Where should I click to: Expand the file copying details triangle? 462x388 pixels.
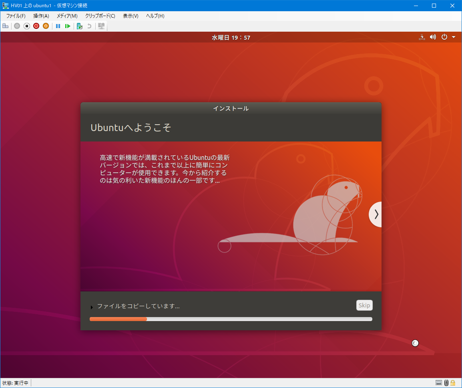(92, 307)
